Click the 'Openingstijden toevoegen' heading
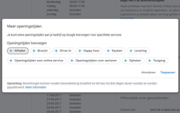This screenshot has width=180, height=113. point(27,43)
